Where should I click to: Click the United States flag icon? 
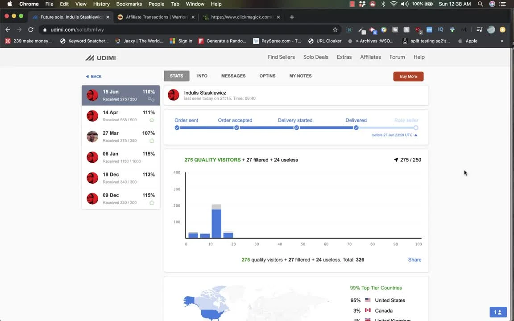tap(368, 300)
